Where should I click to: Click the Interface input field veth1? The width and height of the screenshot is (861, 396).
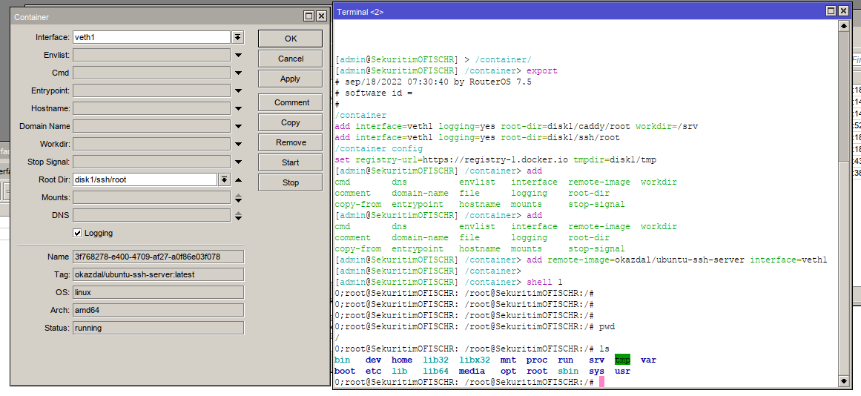151,37
